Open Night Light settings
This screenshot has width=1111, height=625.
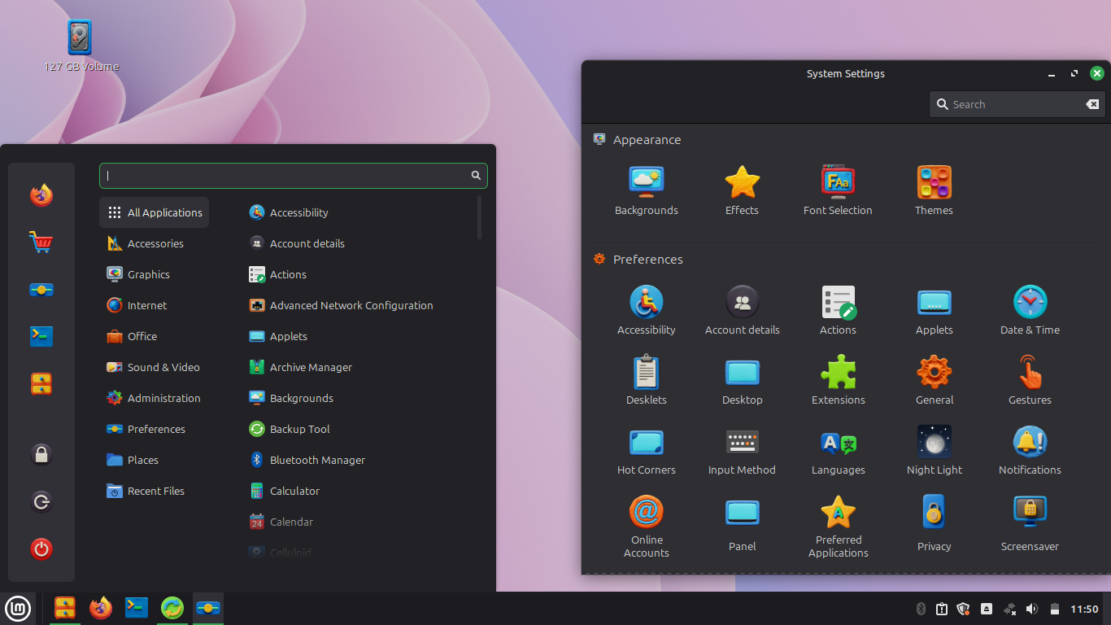tap(934, 451)
